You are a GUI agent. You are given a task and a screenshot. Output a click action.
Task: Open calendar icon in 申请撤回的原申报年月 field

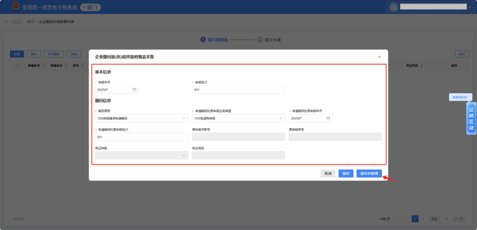coord(328,119)
